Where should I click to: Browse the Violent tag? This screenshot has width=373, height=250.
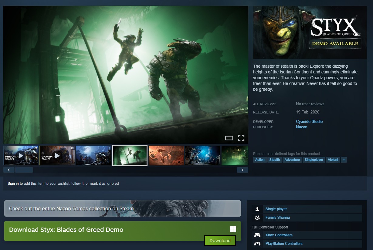[333, 160]
